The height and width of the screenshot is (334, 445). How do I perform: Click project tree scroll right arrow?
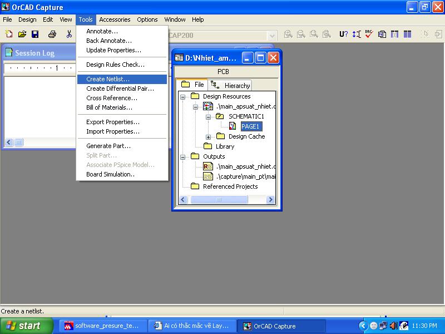pos(270,200)
